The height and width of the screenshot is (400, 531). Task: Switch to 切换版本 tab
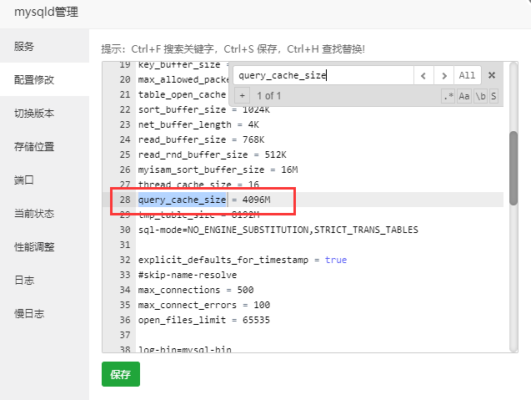(x=44, y=113)
